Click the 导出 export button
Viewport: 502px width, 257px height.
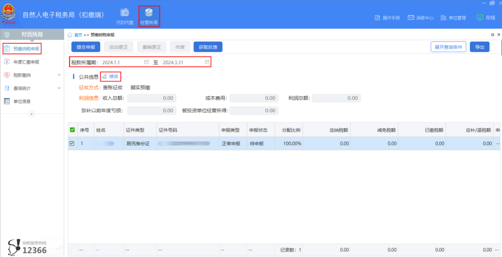click(480, 47)
